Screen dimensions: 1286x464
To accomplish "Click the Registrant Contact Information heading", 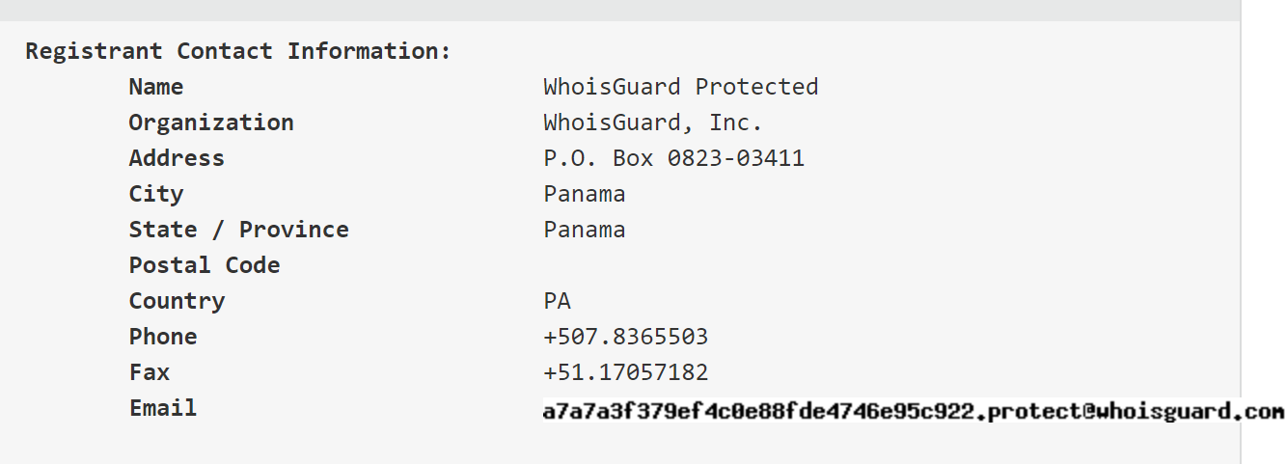I will 237,51.
